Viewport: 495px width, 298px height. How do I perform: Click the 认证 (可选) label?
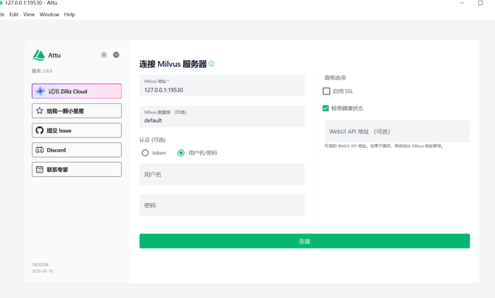(x=152, y=140)
